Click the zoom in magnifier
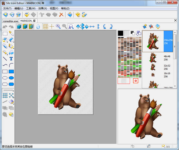This screenshot has width=179, height=150. 58,27
